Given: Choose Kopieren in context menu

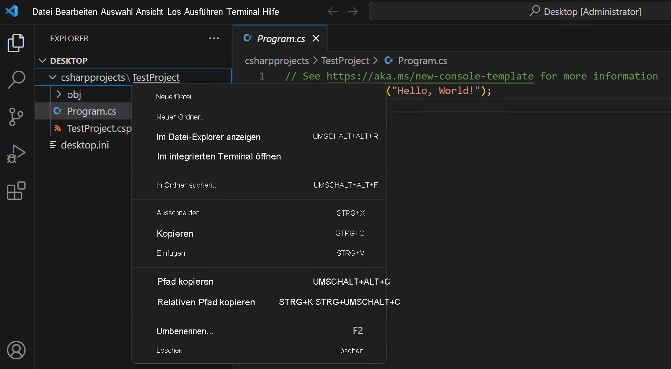Looking at the screenshot, I should pyautogui.click(x=259, y=234).
